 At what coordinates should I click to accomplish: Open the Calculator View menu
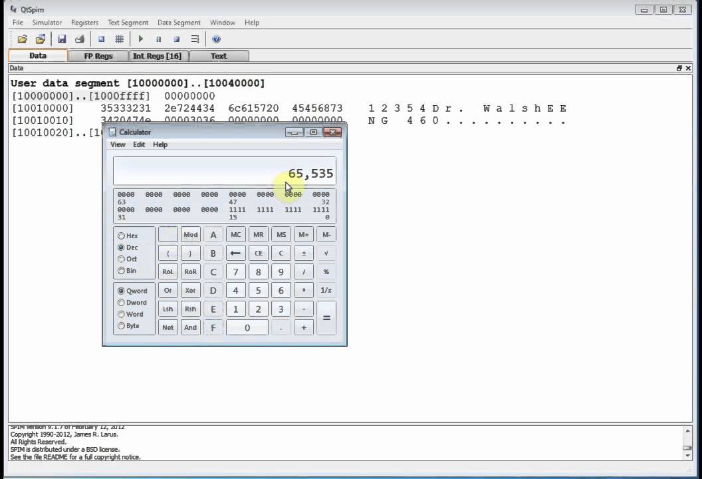pos(118,144)
